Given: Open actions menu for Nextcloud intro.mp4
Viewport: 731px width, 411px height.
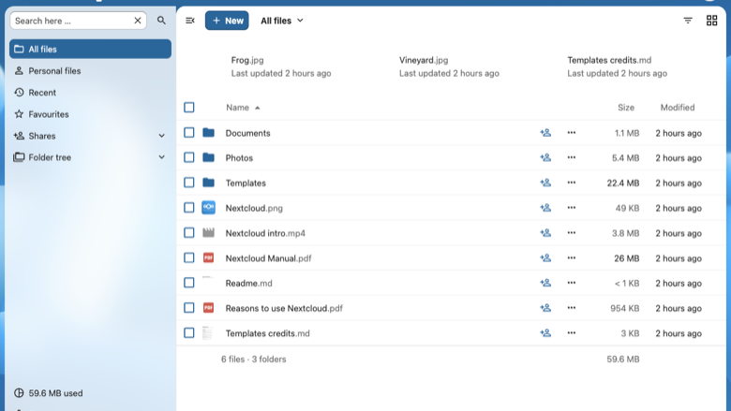Looking at the screenshot, I should pos(571,233).
